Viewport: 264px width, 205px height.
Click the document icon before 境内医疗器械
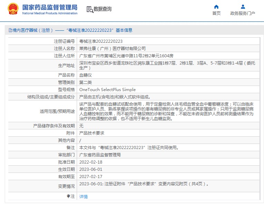coord(10,30)
